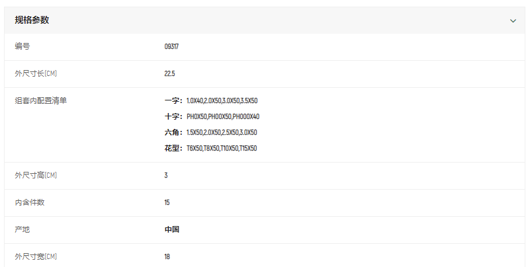Select the 组套内配置清单 label
530x267 pixels.
click(41, 101)
